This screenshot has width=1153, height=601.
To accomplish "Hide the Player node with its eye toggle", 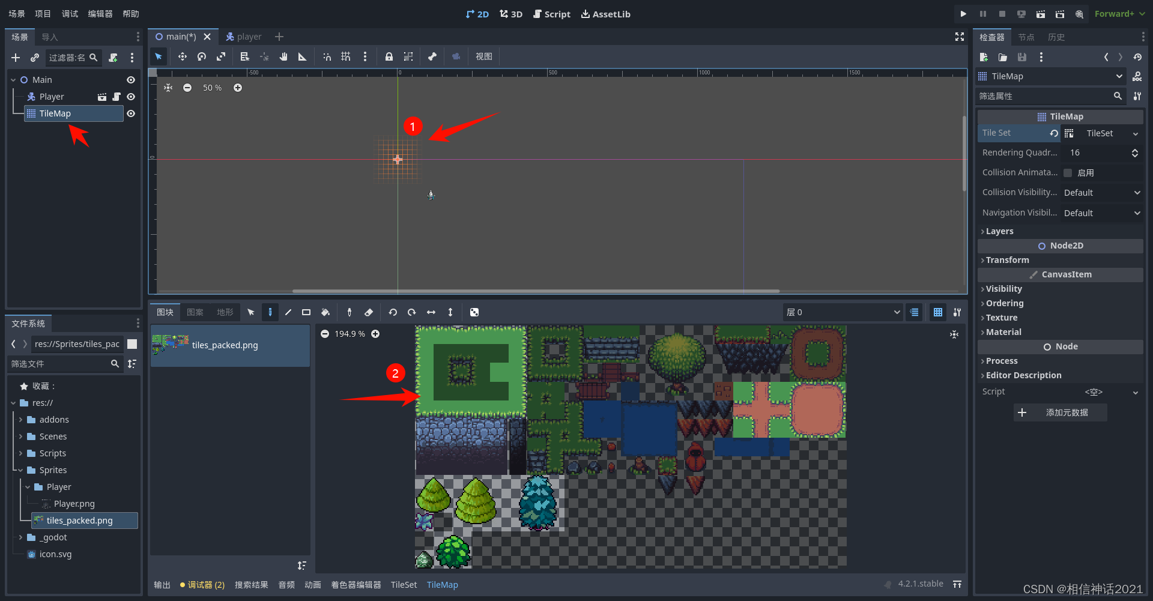I will point(131,96).
